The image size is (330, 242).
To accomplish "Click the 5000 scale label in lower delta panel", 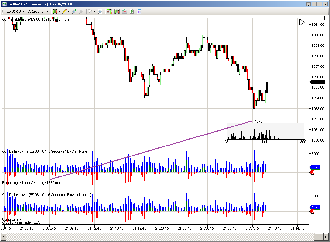I will coord(315,196).
